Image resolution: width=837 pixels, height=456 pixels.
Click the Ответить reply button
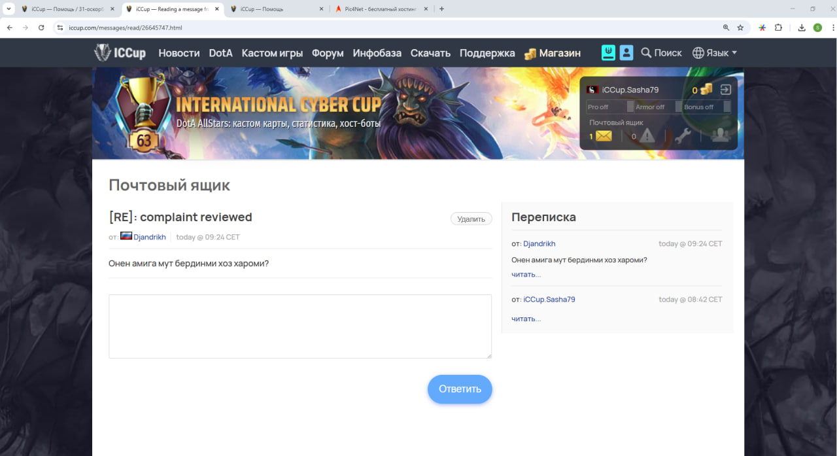tap(460, 389)
